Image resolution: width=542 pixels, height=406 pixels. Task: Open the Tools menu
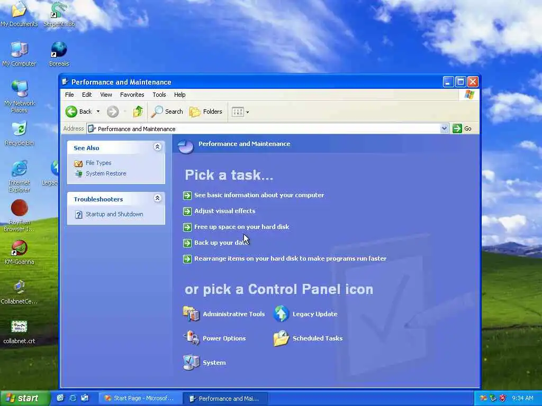click(x=159, y=95)
